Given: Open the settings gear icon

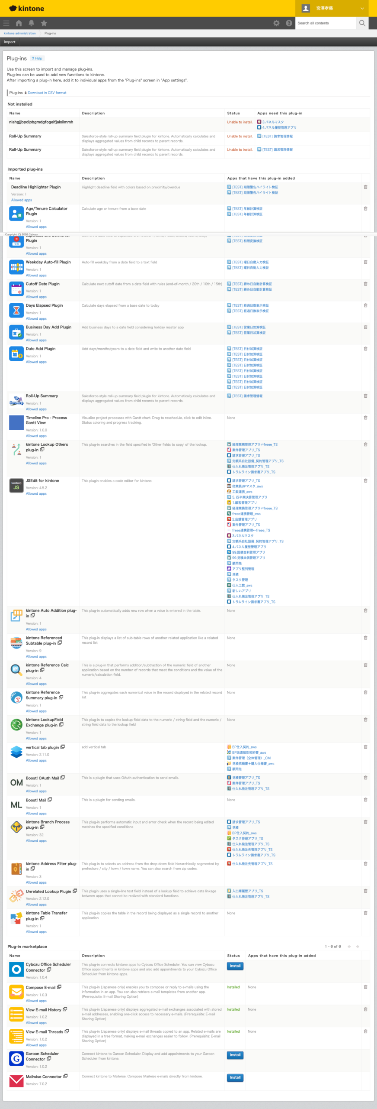Looking at the screenshot, I should (276, 23).
